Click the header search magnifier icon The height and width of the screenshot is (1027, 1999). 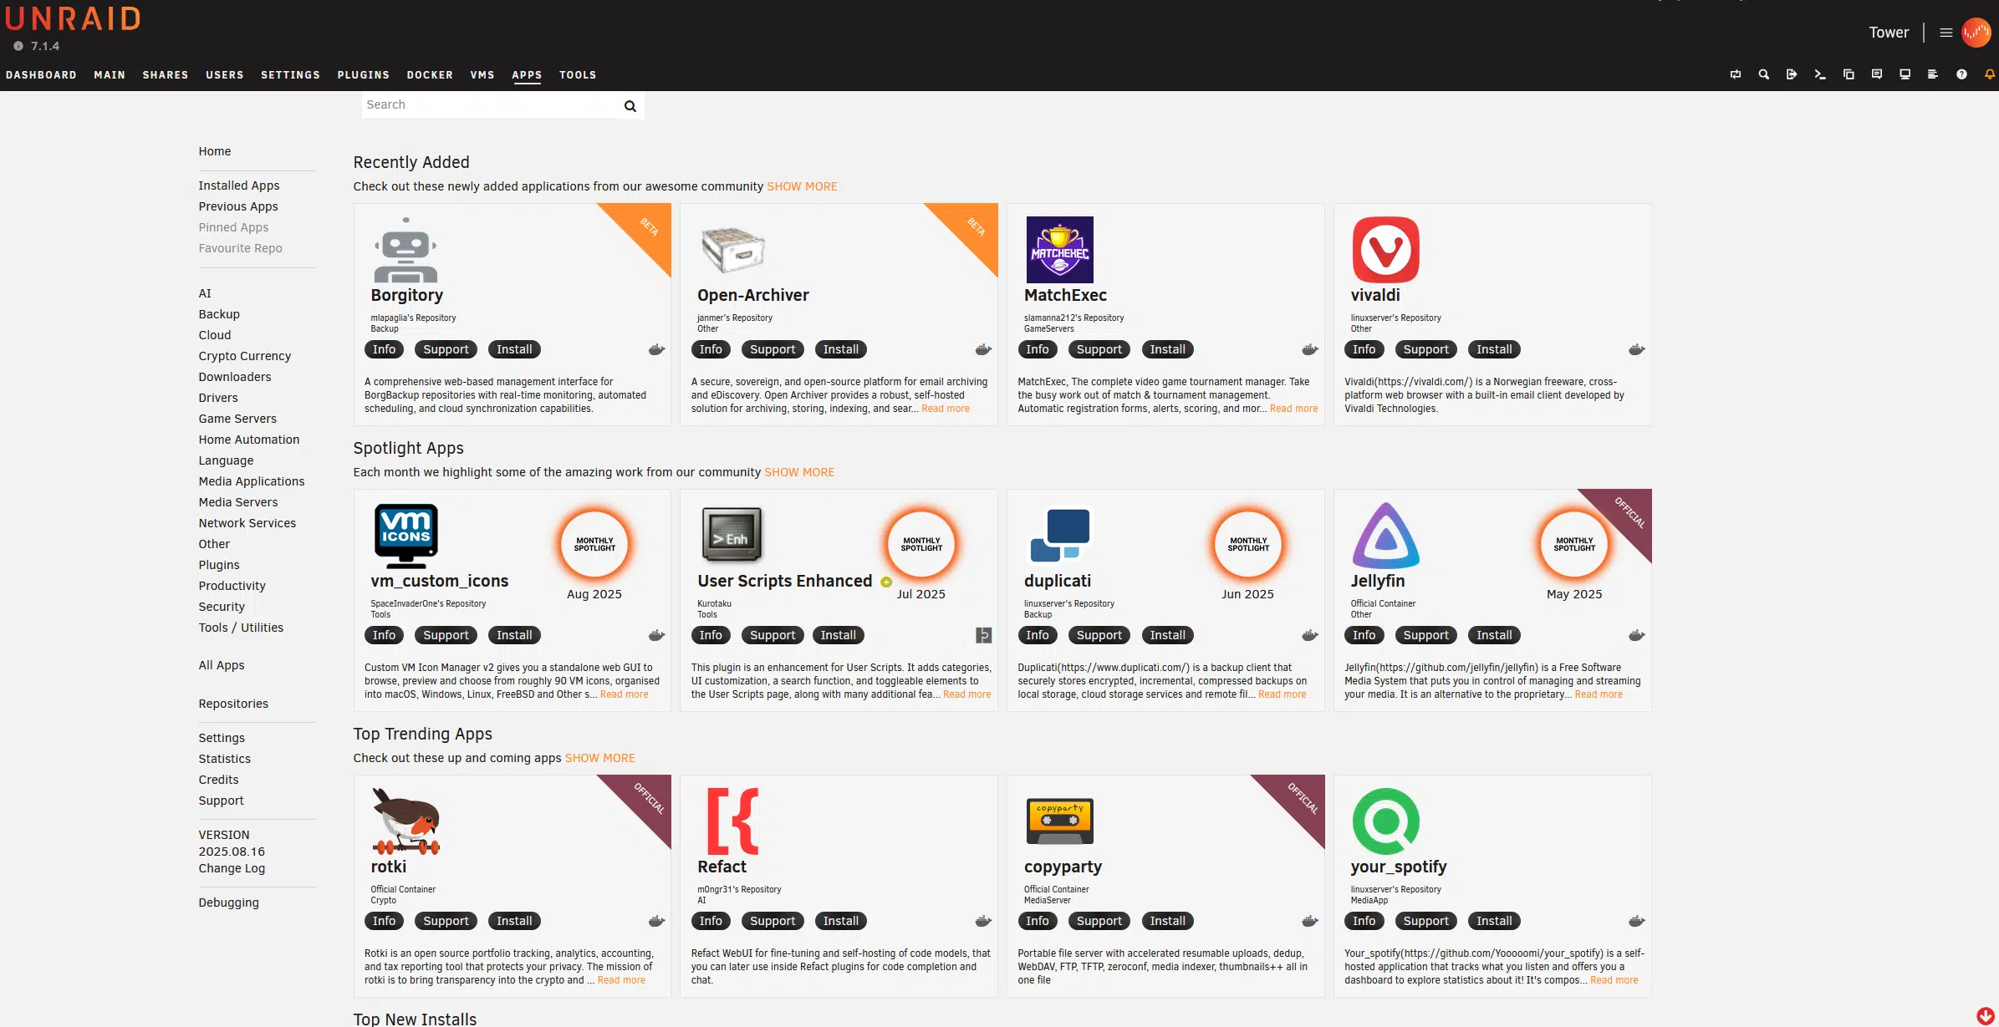click(x=1764, y=74)
